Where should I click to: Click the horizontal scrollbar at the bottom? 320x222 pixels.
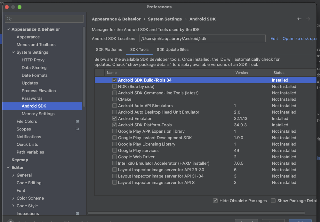[196, 213]
